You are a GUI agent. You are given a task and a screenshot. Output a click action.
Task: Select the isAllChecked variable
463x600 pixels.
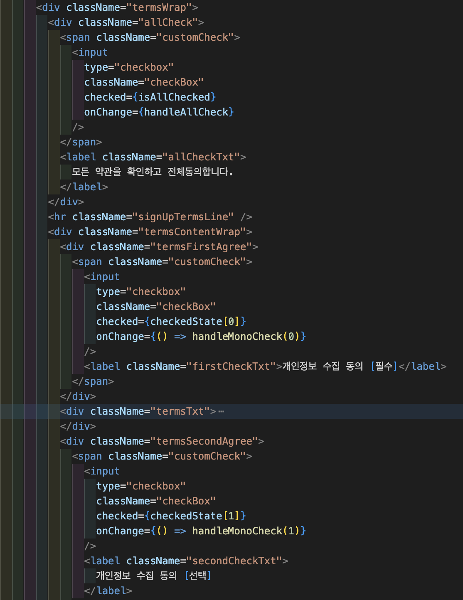[x=174, y=97]
